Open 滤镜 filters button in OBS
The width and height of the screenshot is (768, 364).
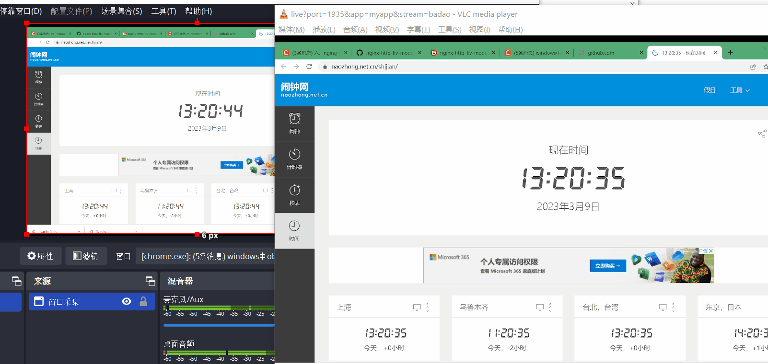click(x=86, y=256)
